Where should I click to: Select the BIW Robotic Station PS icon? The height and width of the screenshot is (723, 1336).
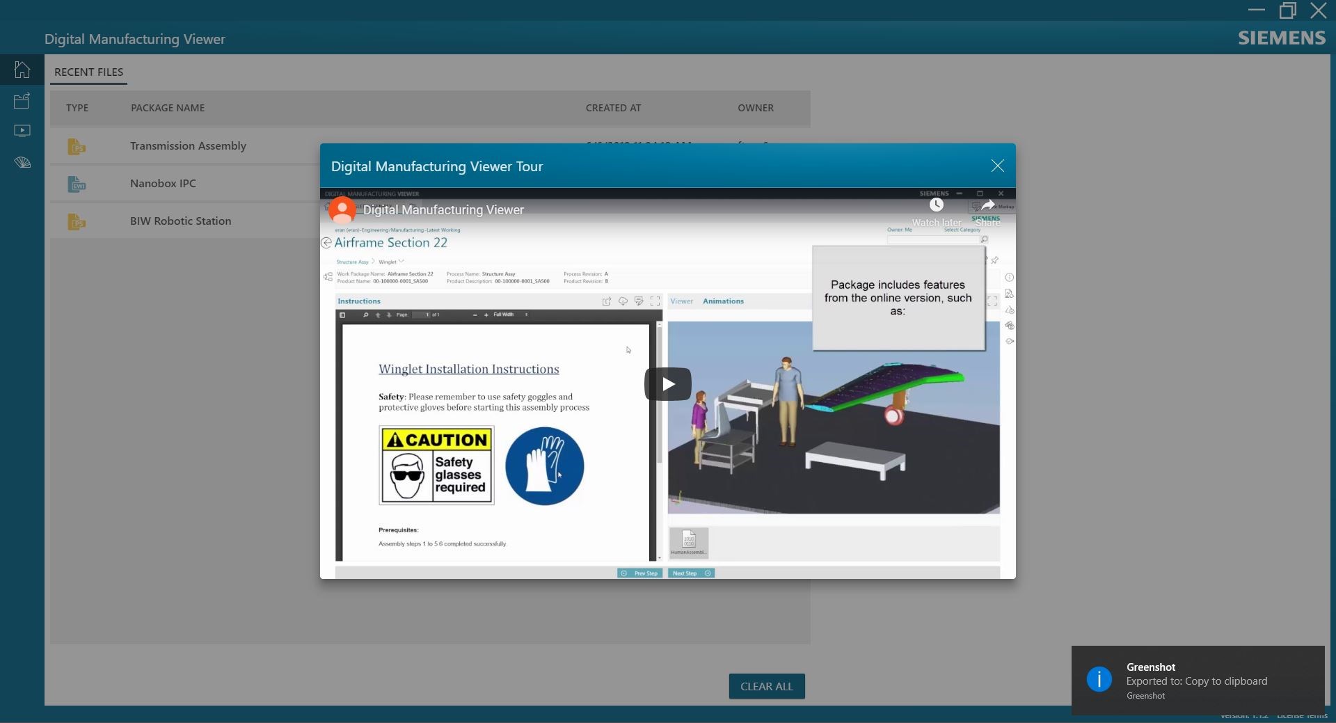pos(77,221)
